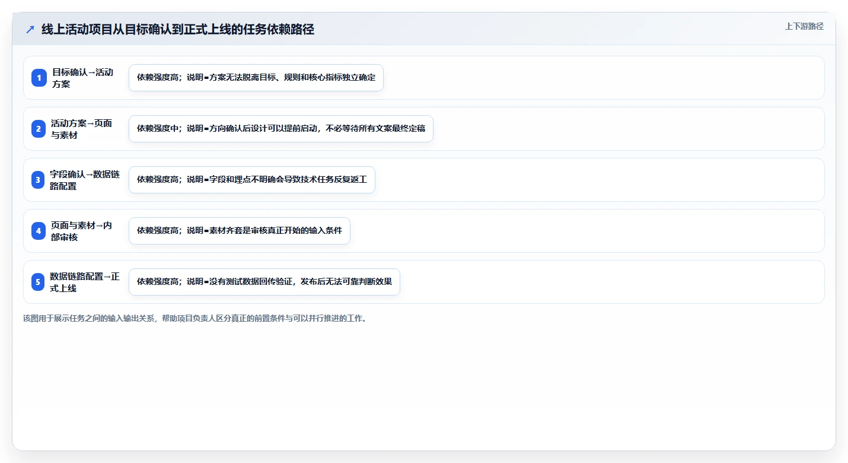Click the footer caption starting 该图用于展示
This screenshot has height=463, width=848.
tap(195, 319)
